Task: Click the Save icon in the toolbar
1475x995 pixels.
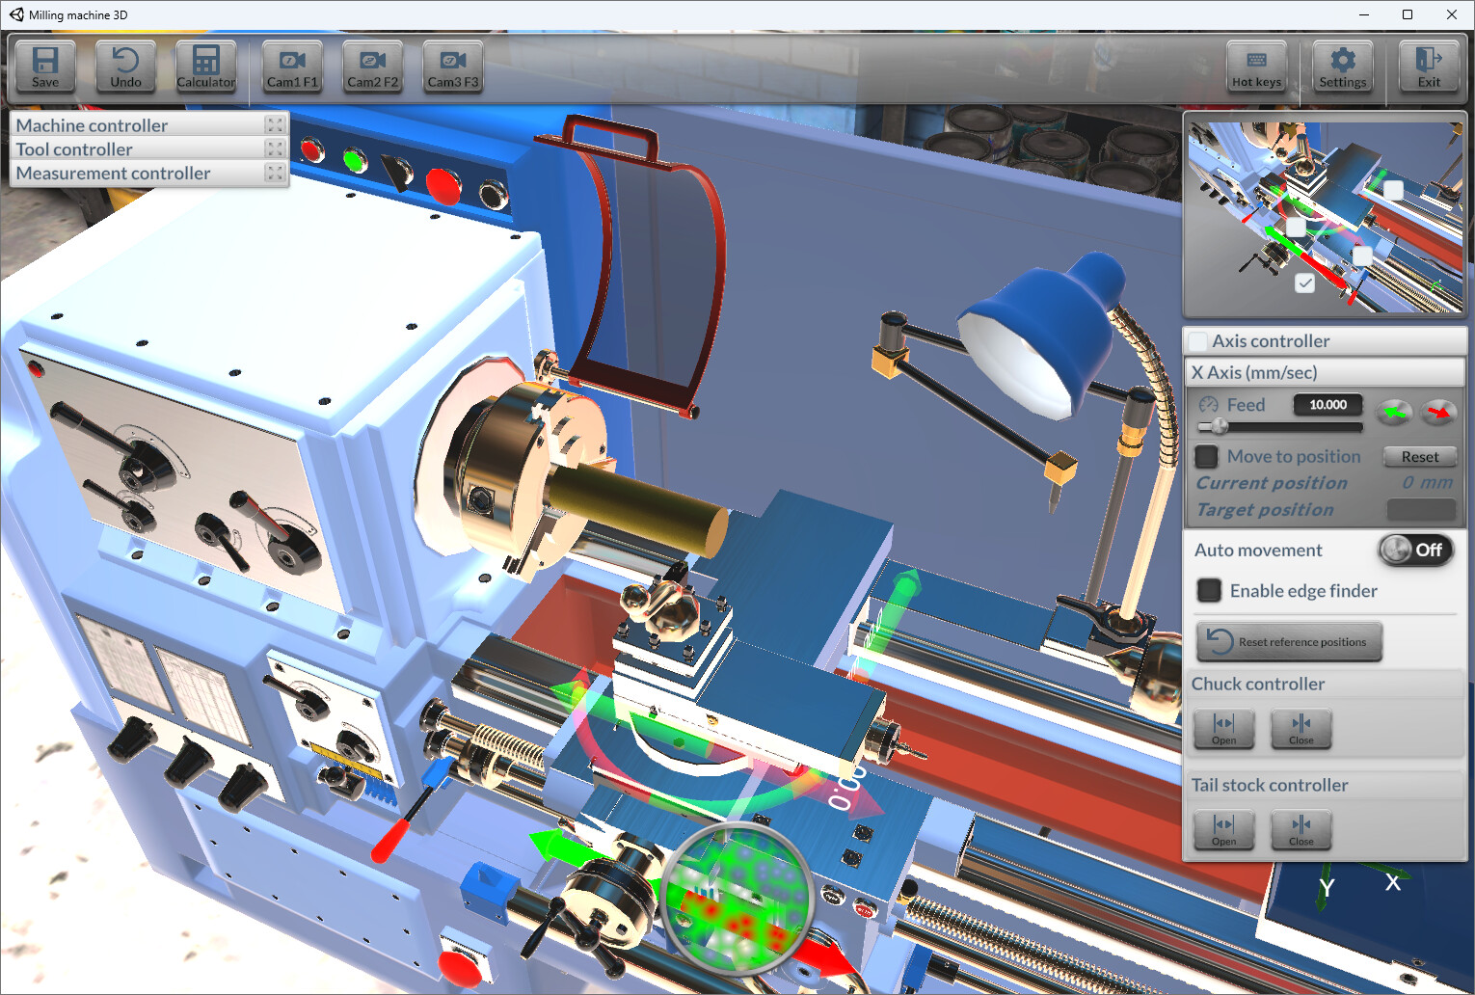Action: 44,66
